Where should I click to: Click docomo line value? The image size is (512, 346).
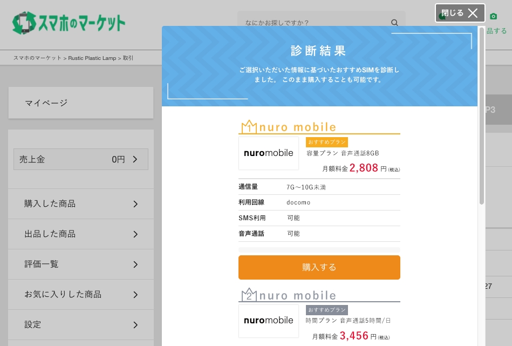tap(298, 202)
